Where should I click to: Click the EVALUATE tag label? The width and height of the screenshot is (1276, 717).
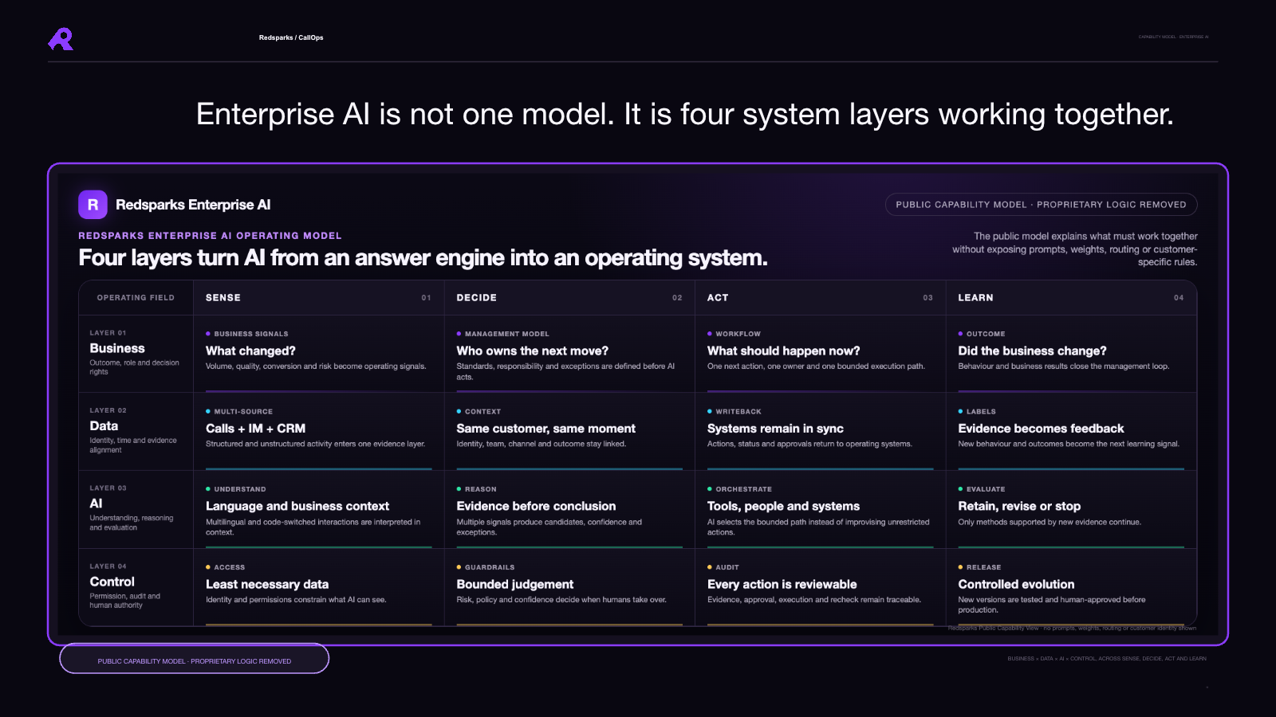(x=986, y=489)
